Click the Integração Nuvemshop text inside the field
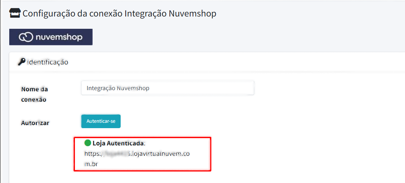The height and width of the screenshot is (183, 405). point(118,88)
